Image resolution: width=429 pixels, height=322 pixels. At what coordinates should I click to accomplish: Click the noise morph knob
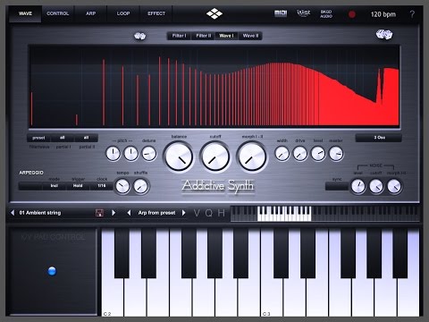pyautogui.click(x=394, y=186)
